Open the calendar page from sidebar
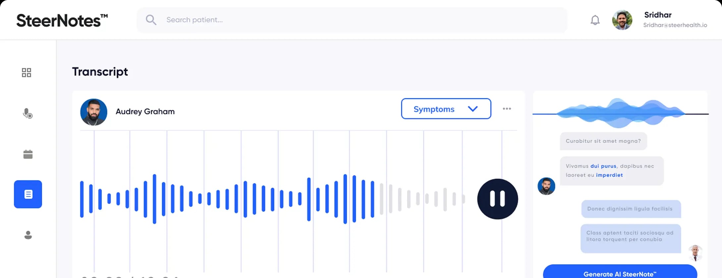The height and width of the screenshot is (278, 722). (28, 154)
